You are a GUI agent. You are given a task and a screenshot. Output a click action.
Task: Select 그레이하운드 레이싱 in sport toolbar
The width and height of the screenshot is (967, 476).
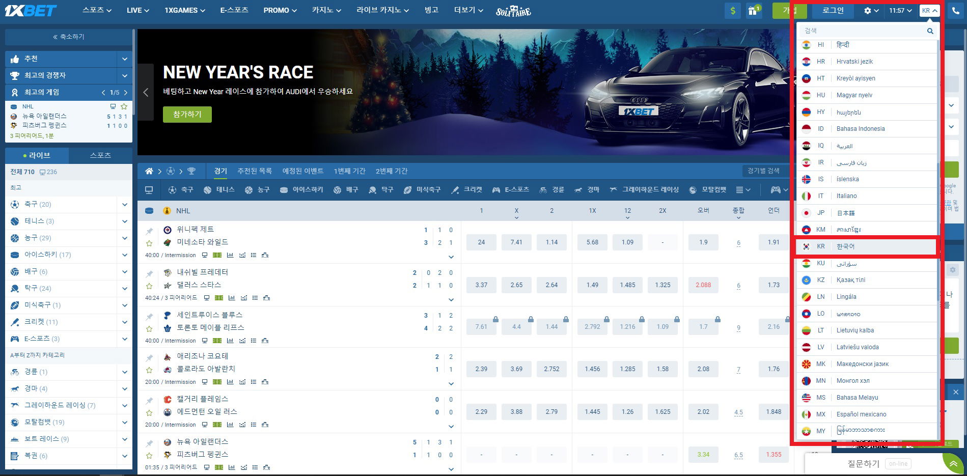(x=644, y=190)
